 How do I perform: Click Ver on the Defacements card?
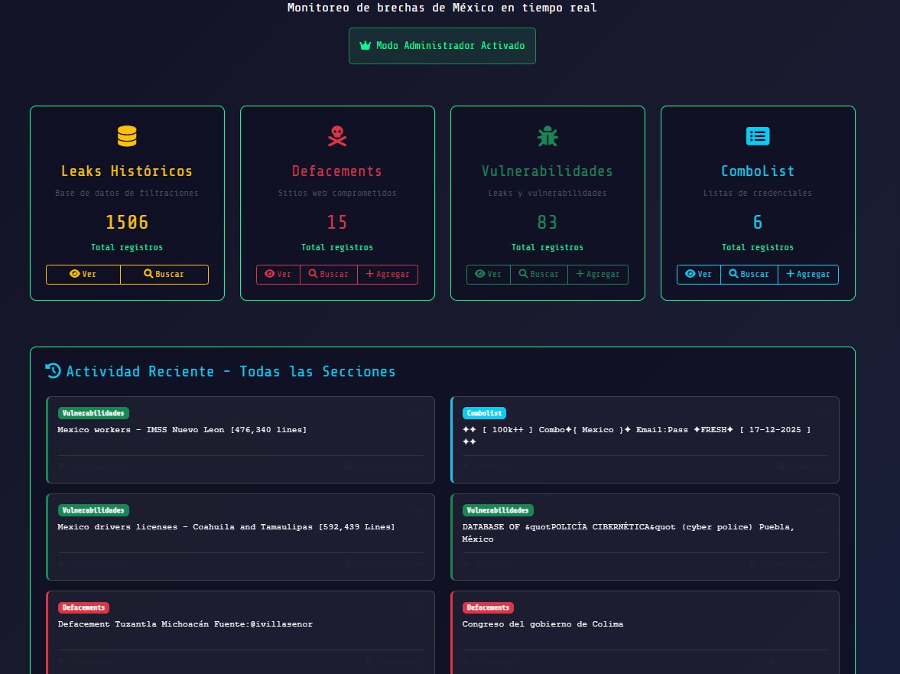pyautogui.click(x=278, y=274)
